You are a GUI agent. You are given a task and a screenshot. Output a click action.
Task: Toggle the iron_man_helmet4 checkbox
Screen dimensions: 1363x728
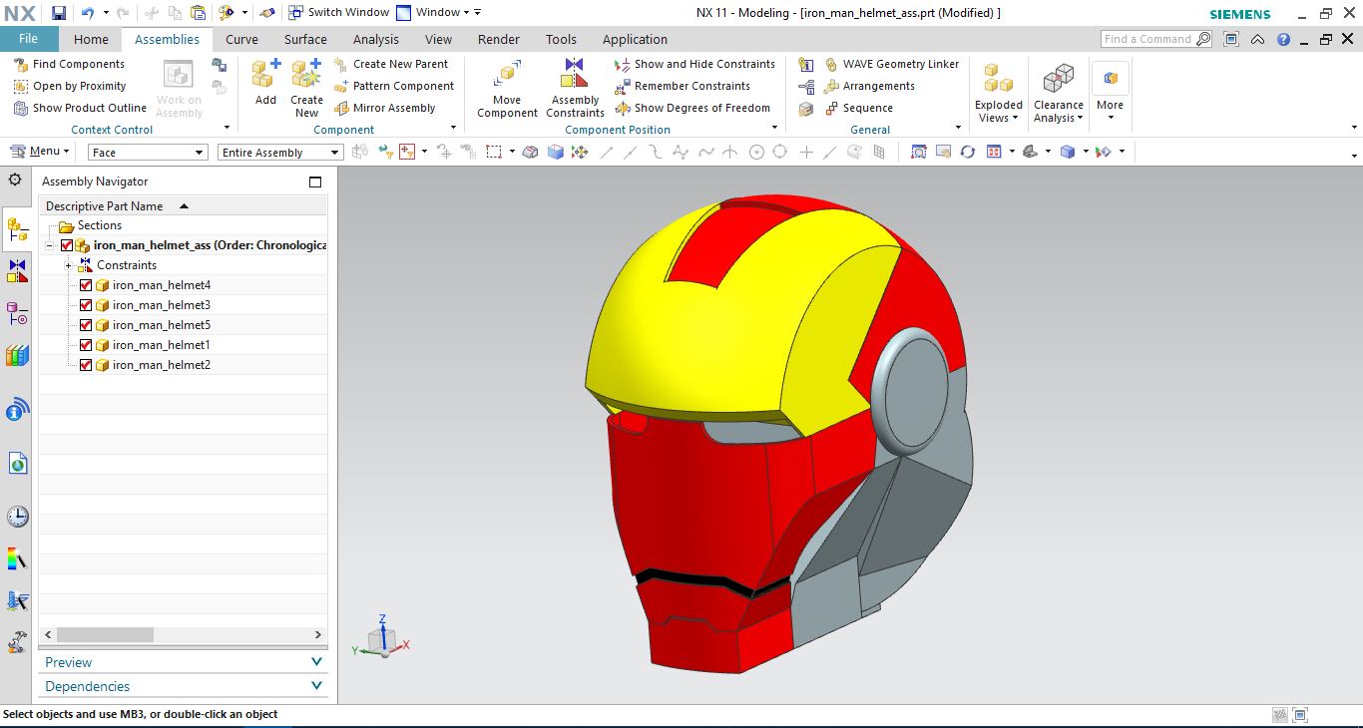[86, 285]
